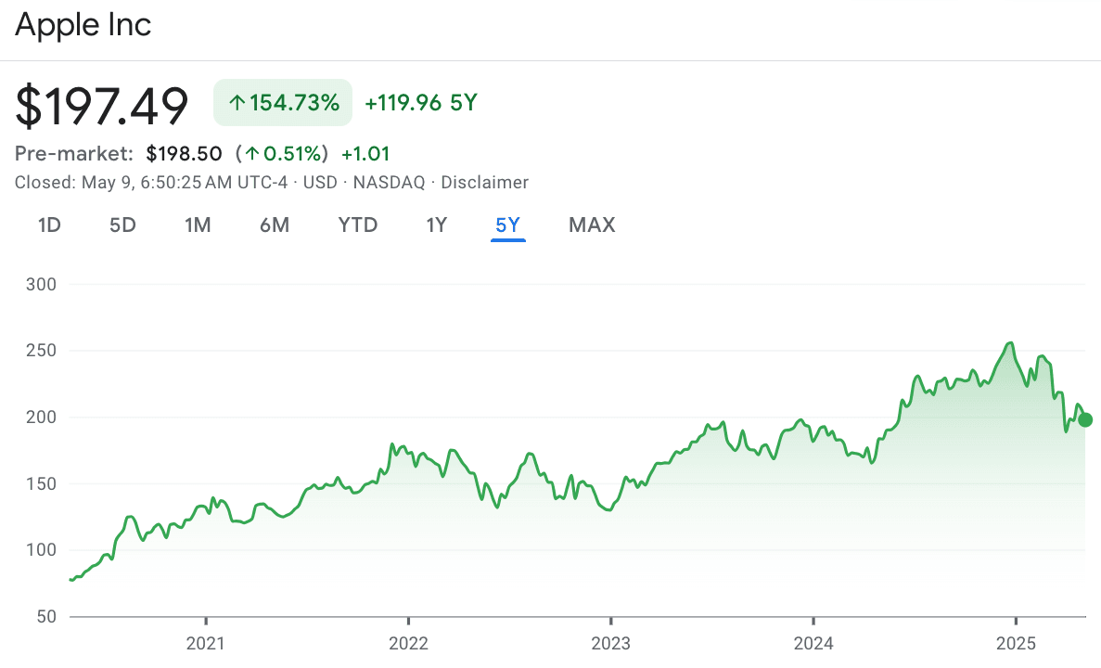Select the 154.73% gain badge

click(x=282, y=102)
